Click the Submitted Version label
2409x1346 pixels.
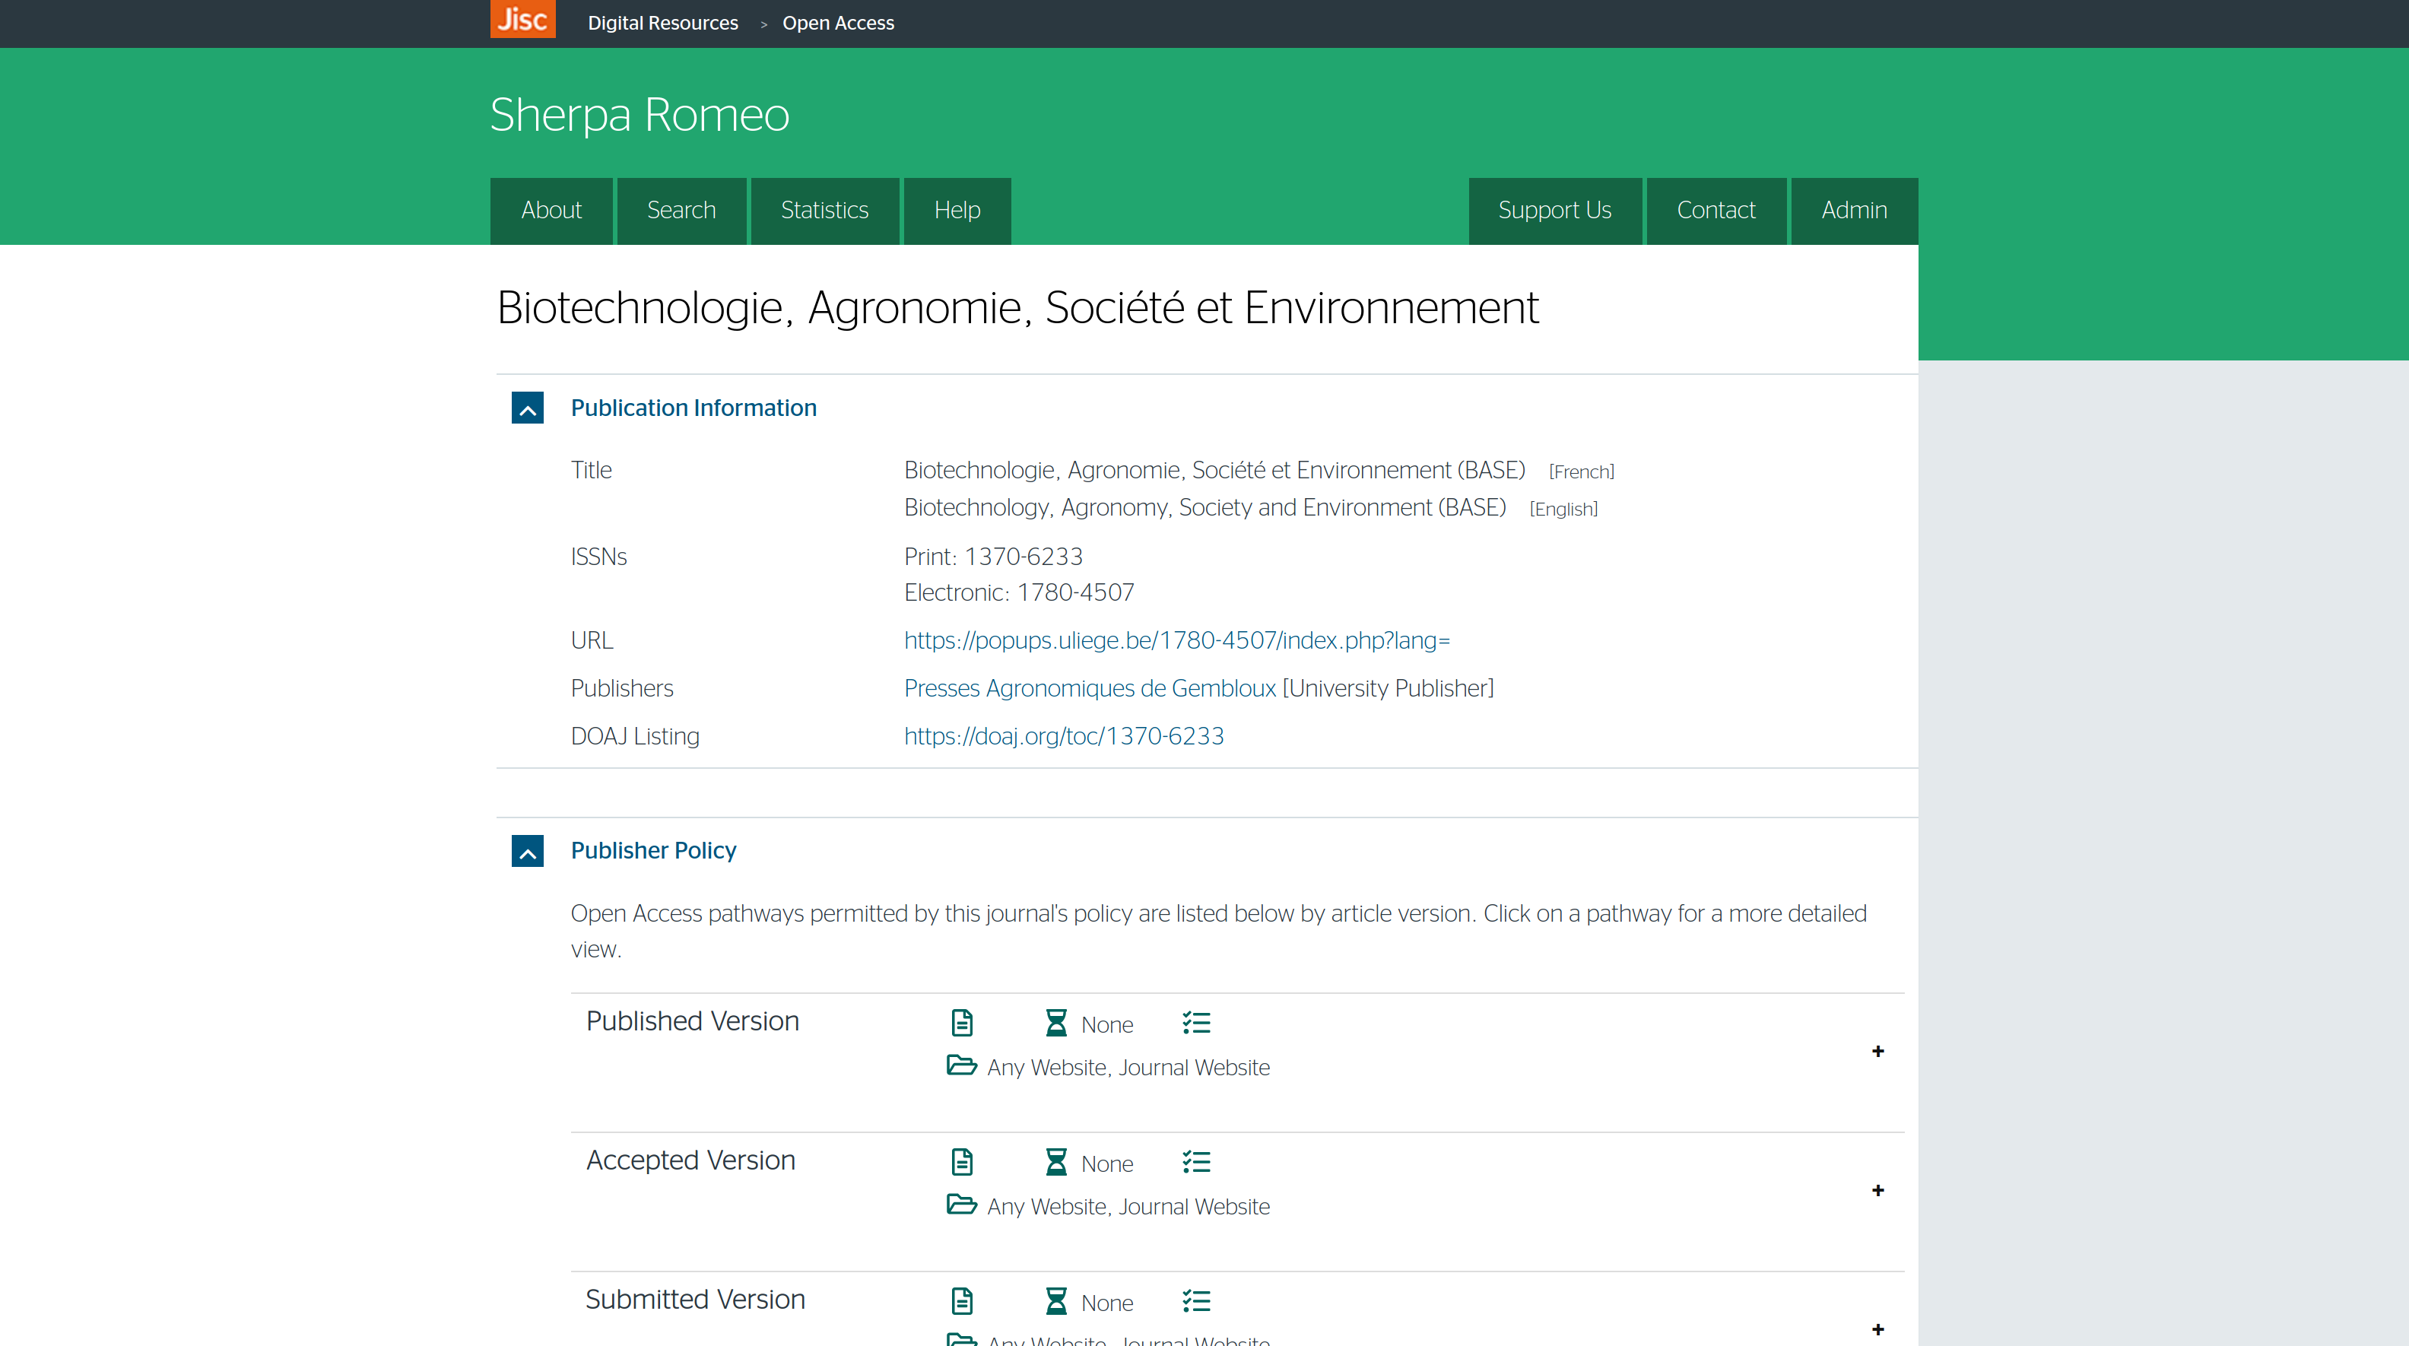point(695,1300)
